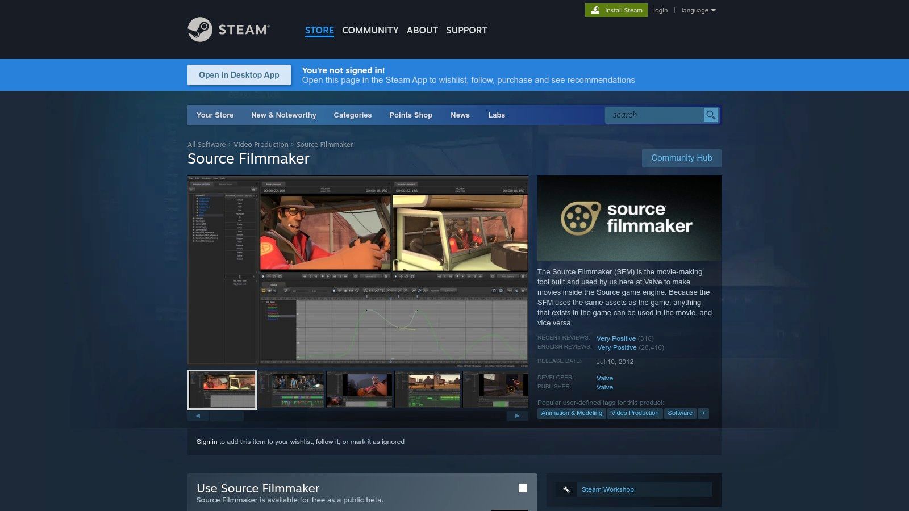
Task: Select the fifth screenshot thumbnail
Action: point(495,389)
